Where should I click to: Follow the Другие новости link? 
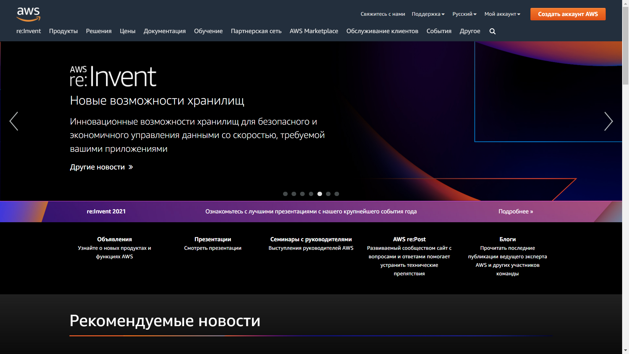tap(101, 167)
